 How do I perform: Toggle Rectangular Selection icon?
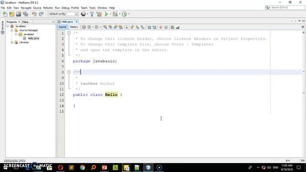[x=126, y=27]
